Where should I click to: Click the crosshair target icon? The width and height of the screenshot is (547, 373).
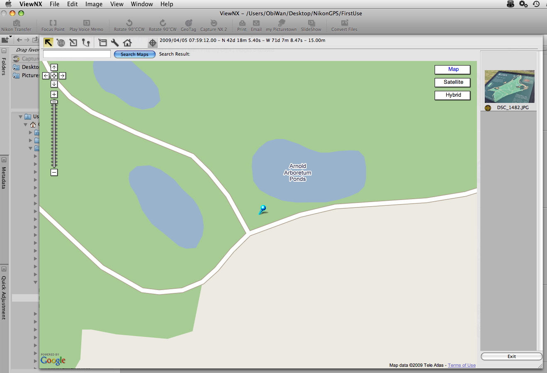[152, 43]
